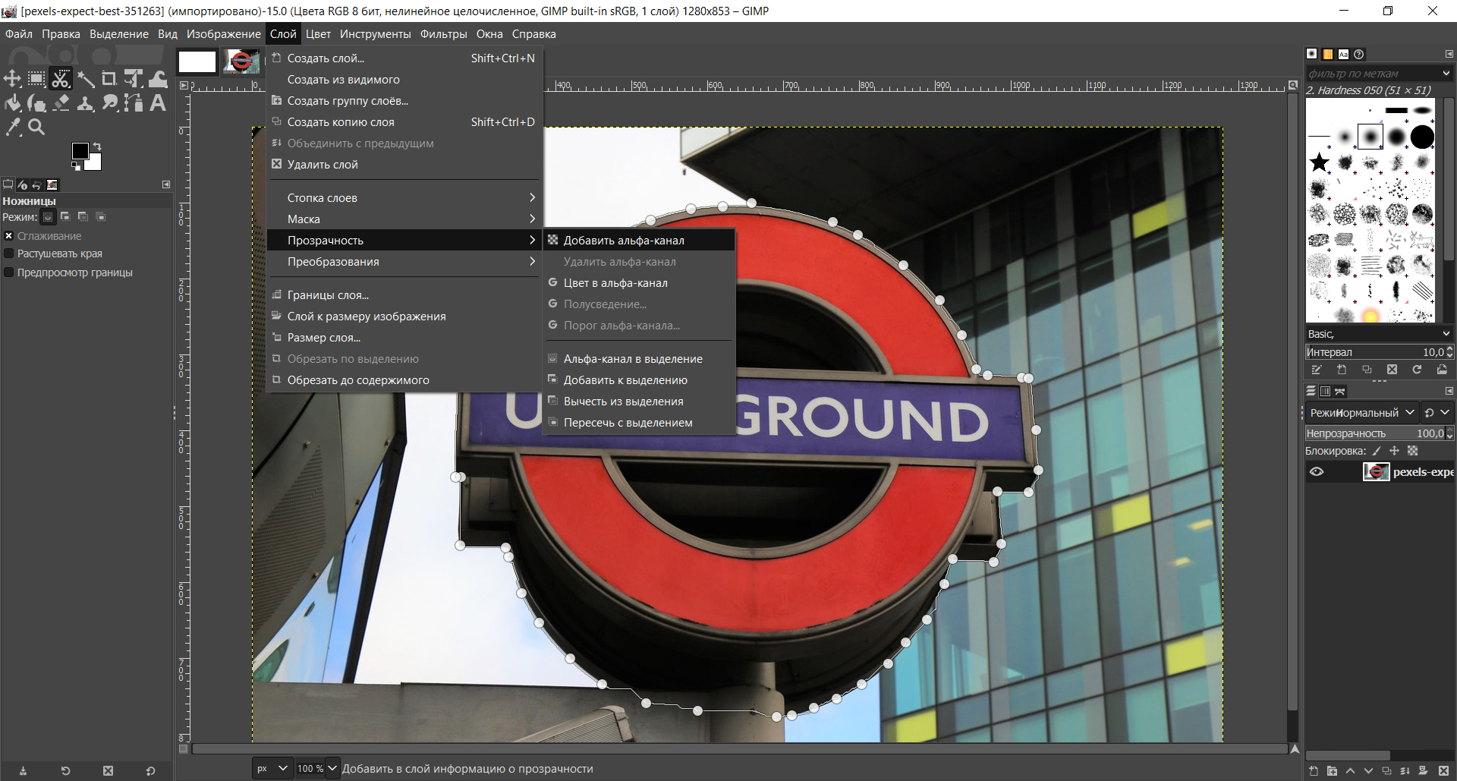The image size is (1457, 781).
Task: Click the white background color swatch
Action: tap(95, 162)
